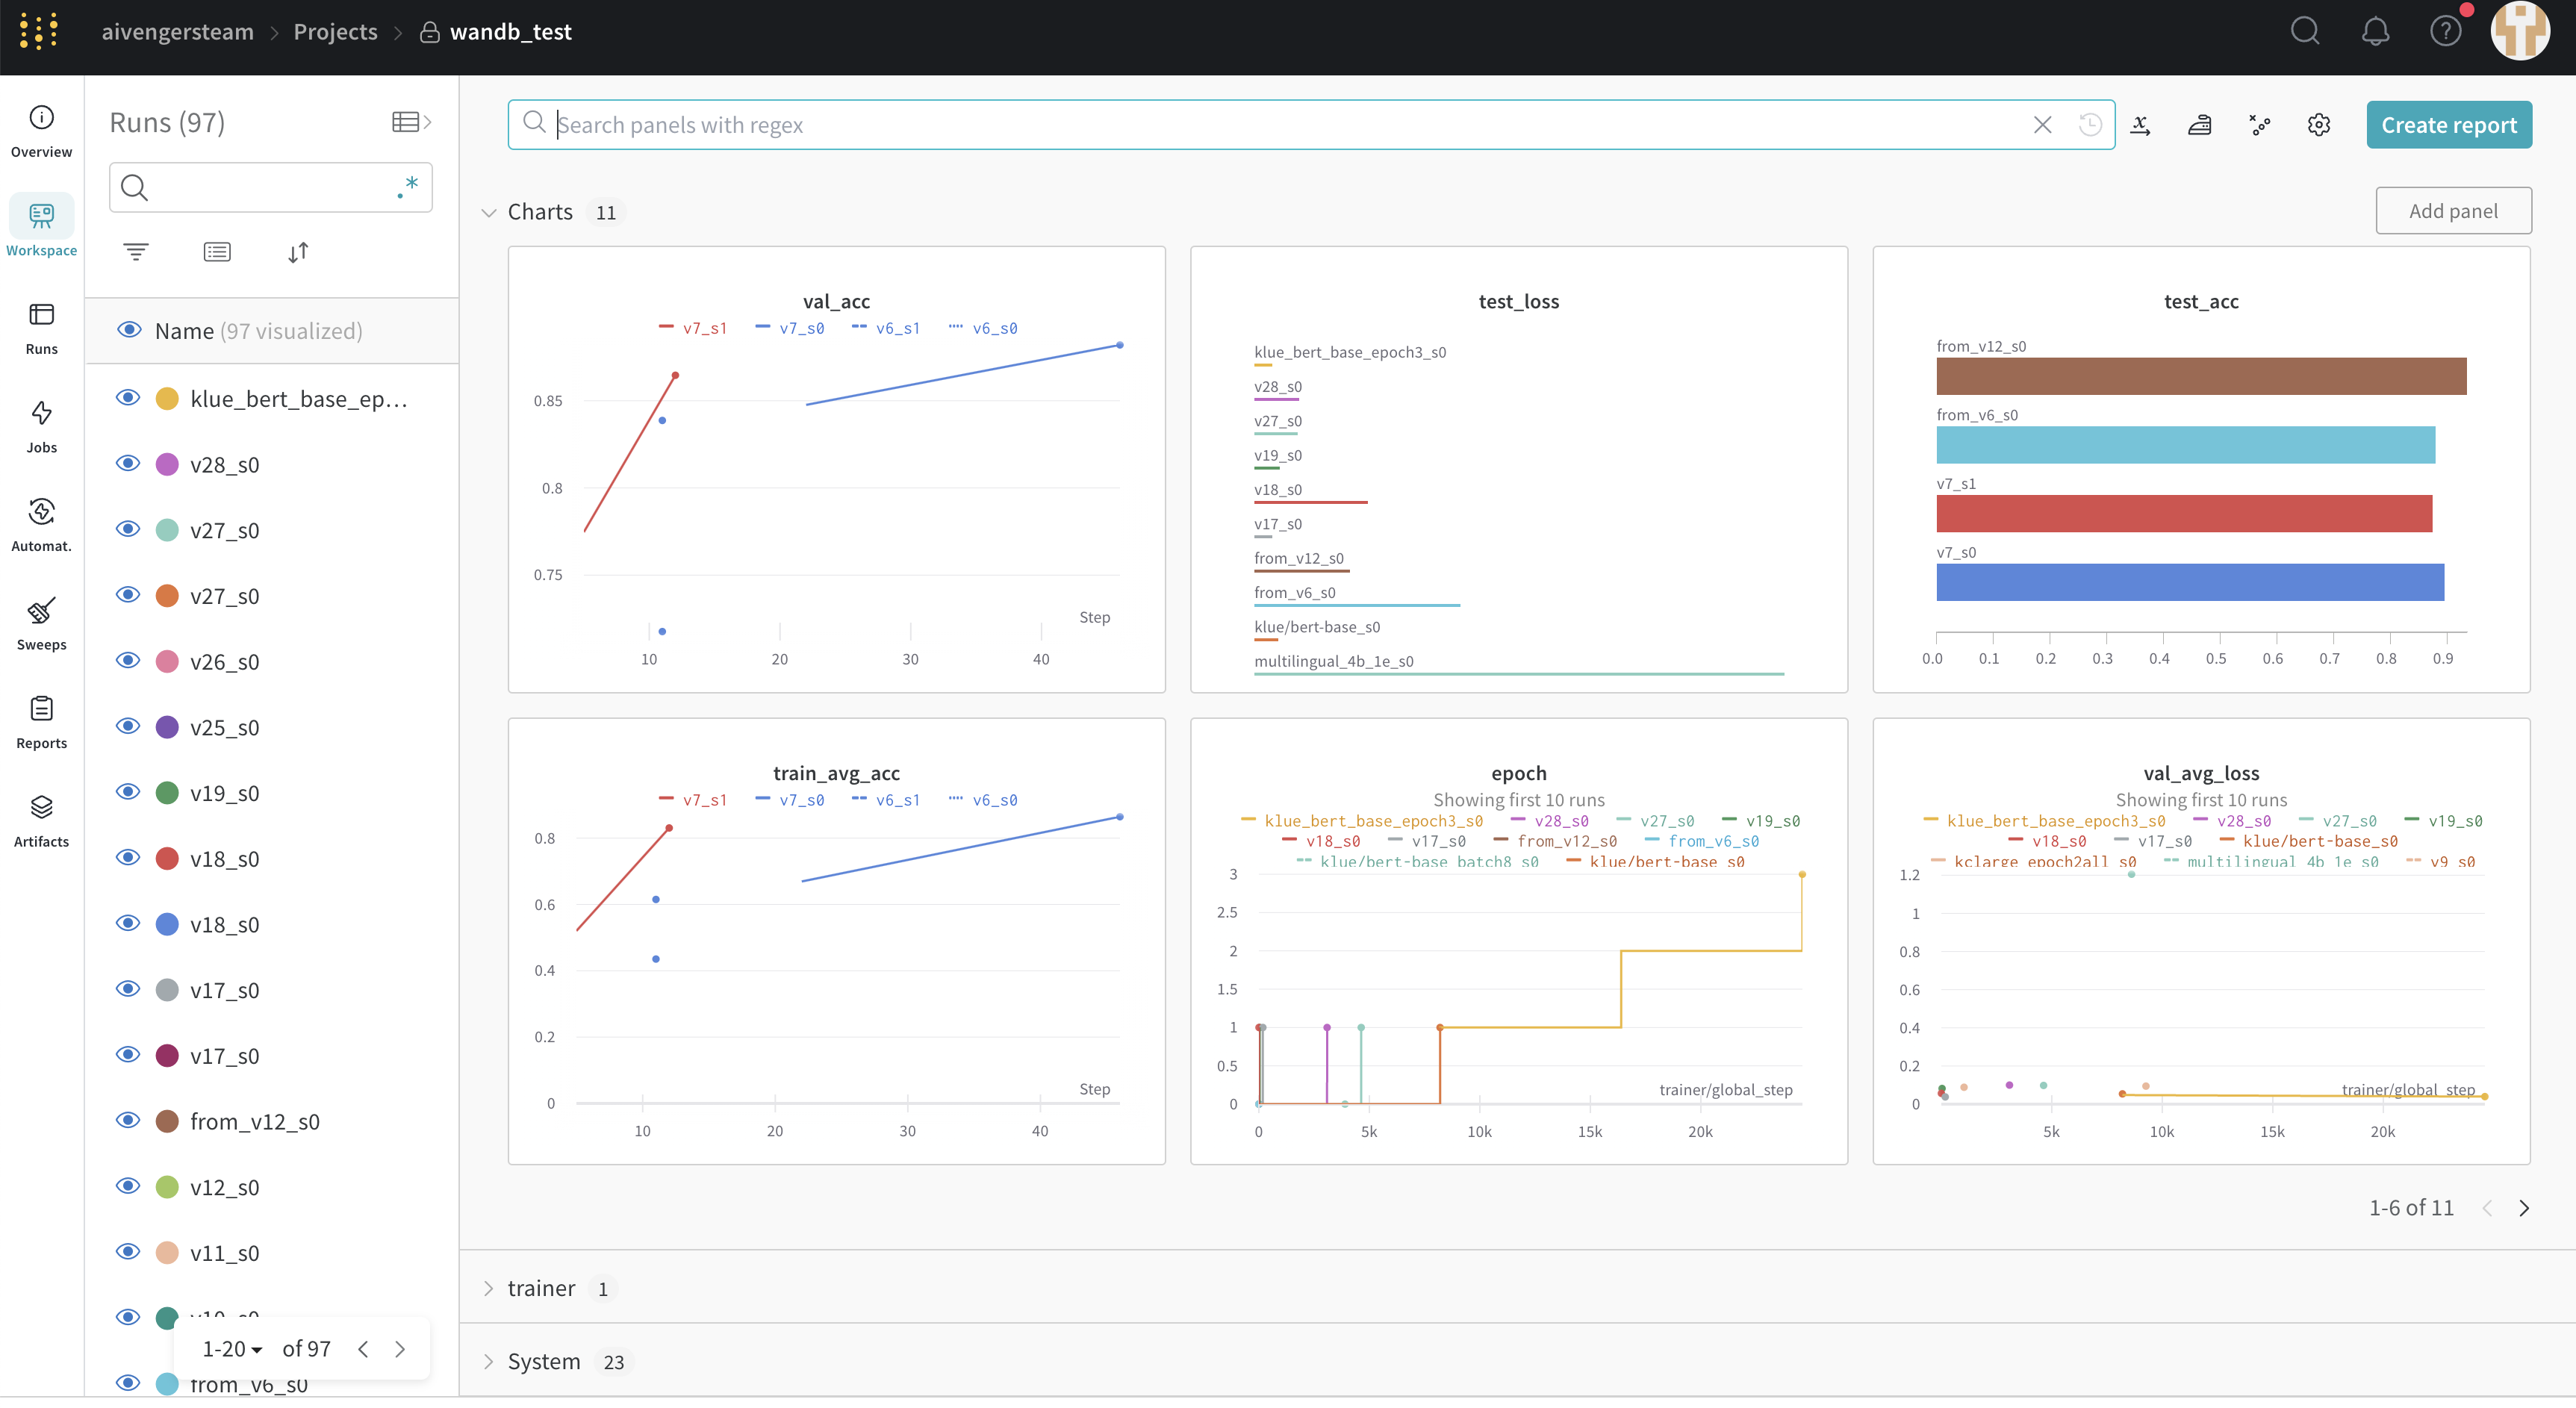Click the notifications bell icon
The image size is (2576, 1408).
2375,32
